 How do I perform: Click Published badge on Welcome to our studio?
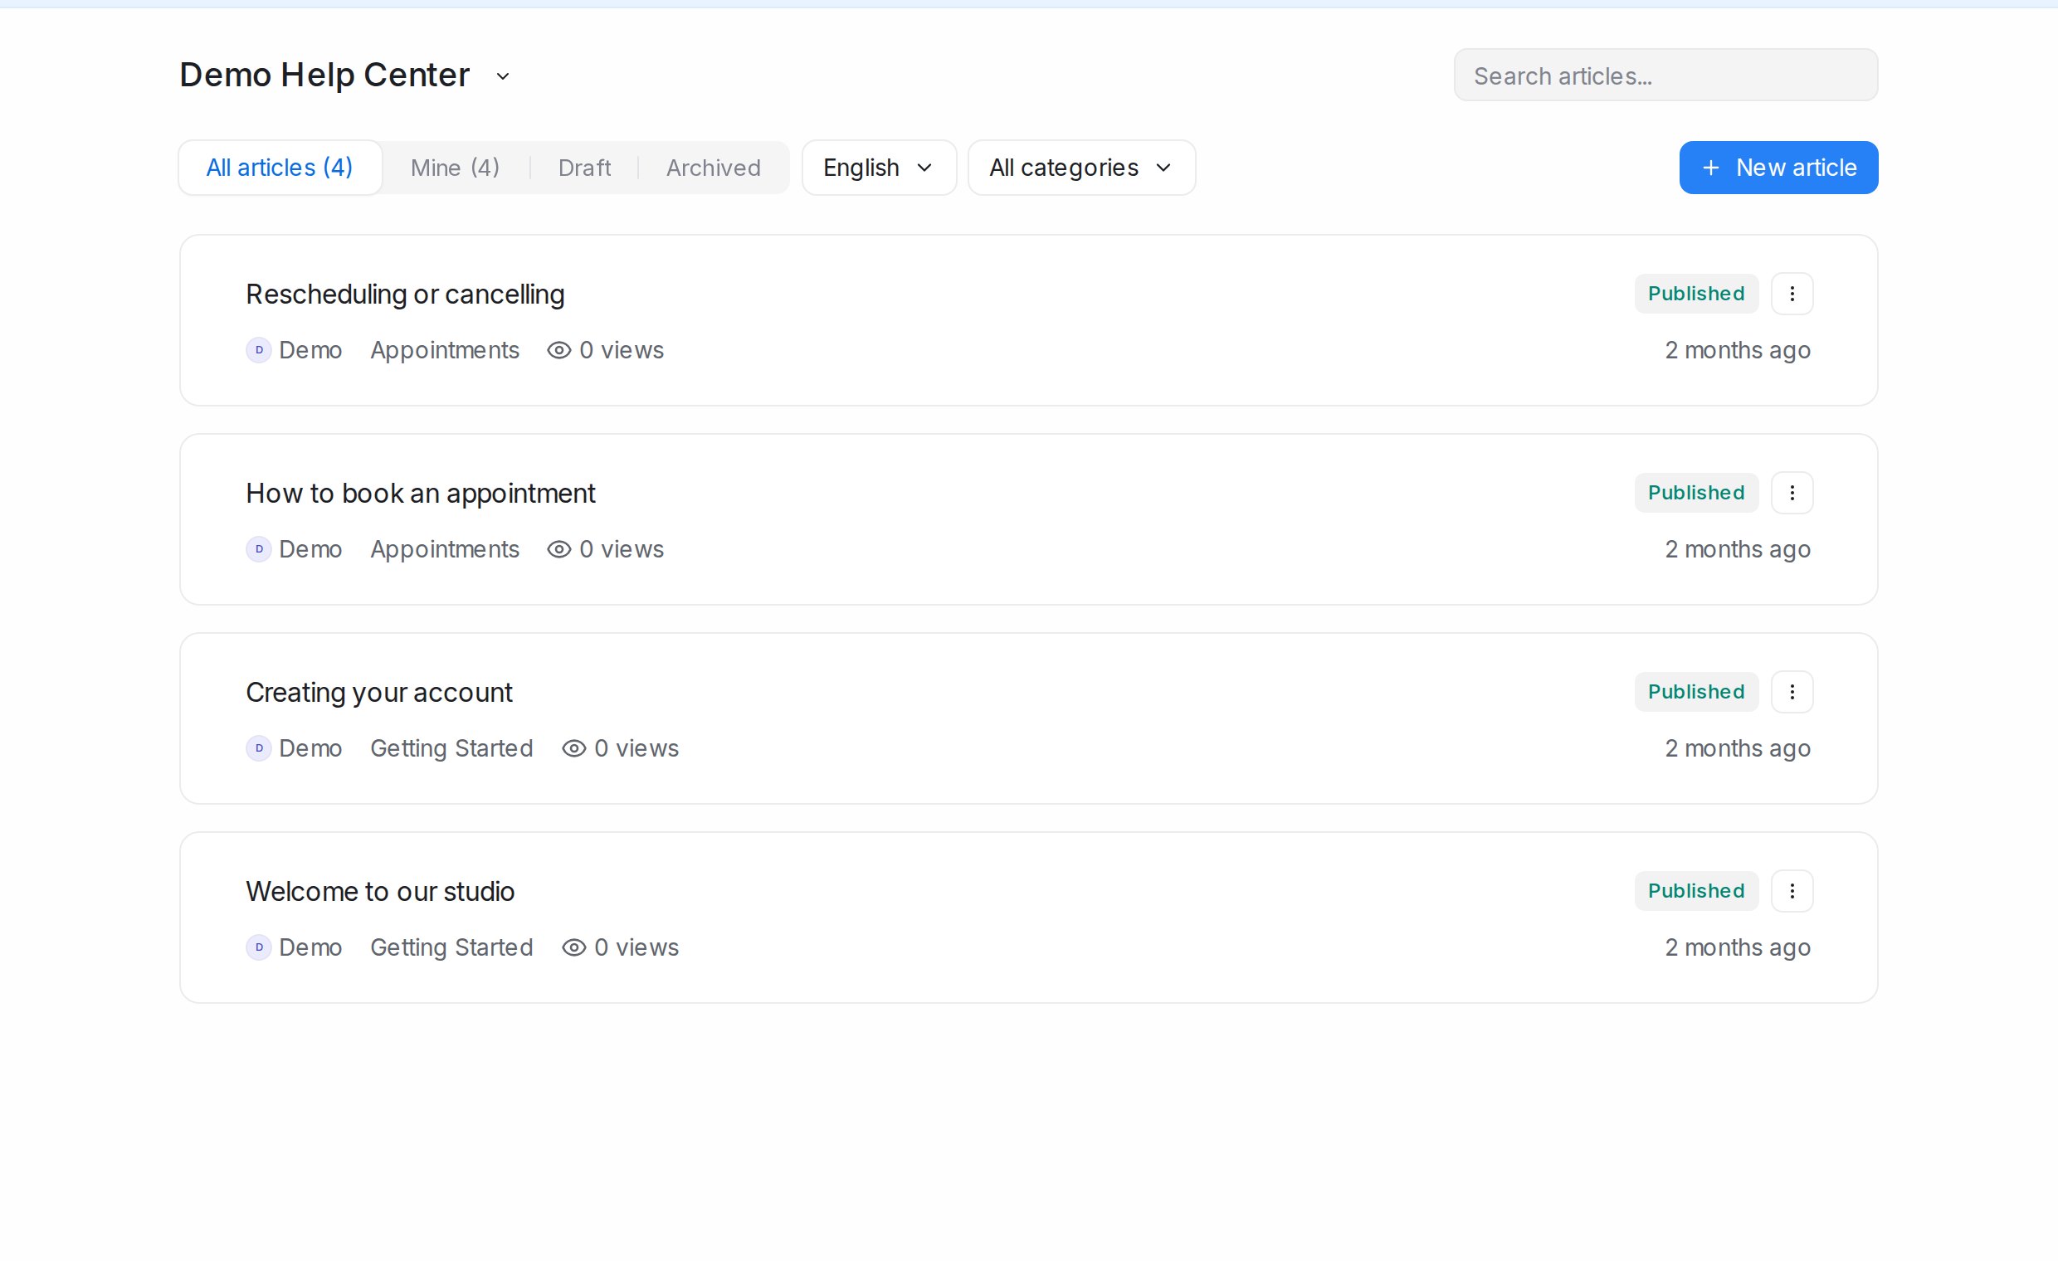1696,891
